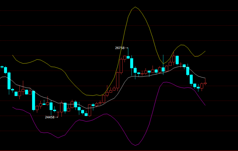
Task: Select the highest peak of the yellow upper band
Action: pyautogui.click(x=135, y=7)
